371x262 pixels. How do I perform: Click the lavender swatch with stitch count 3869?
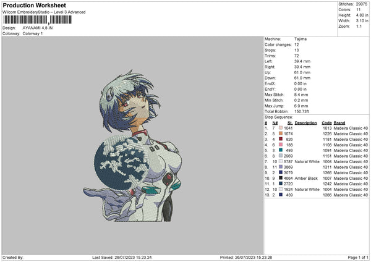[x=281, y=167]
